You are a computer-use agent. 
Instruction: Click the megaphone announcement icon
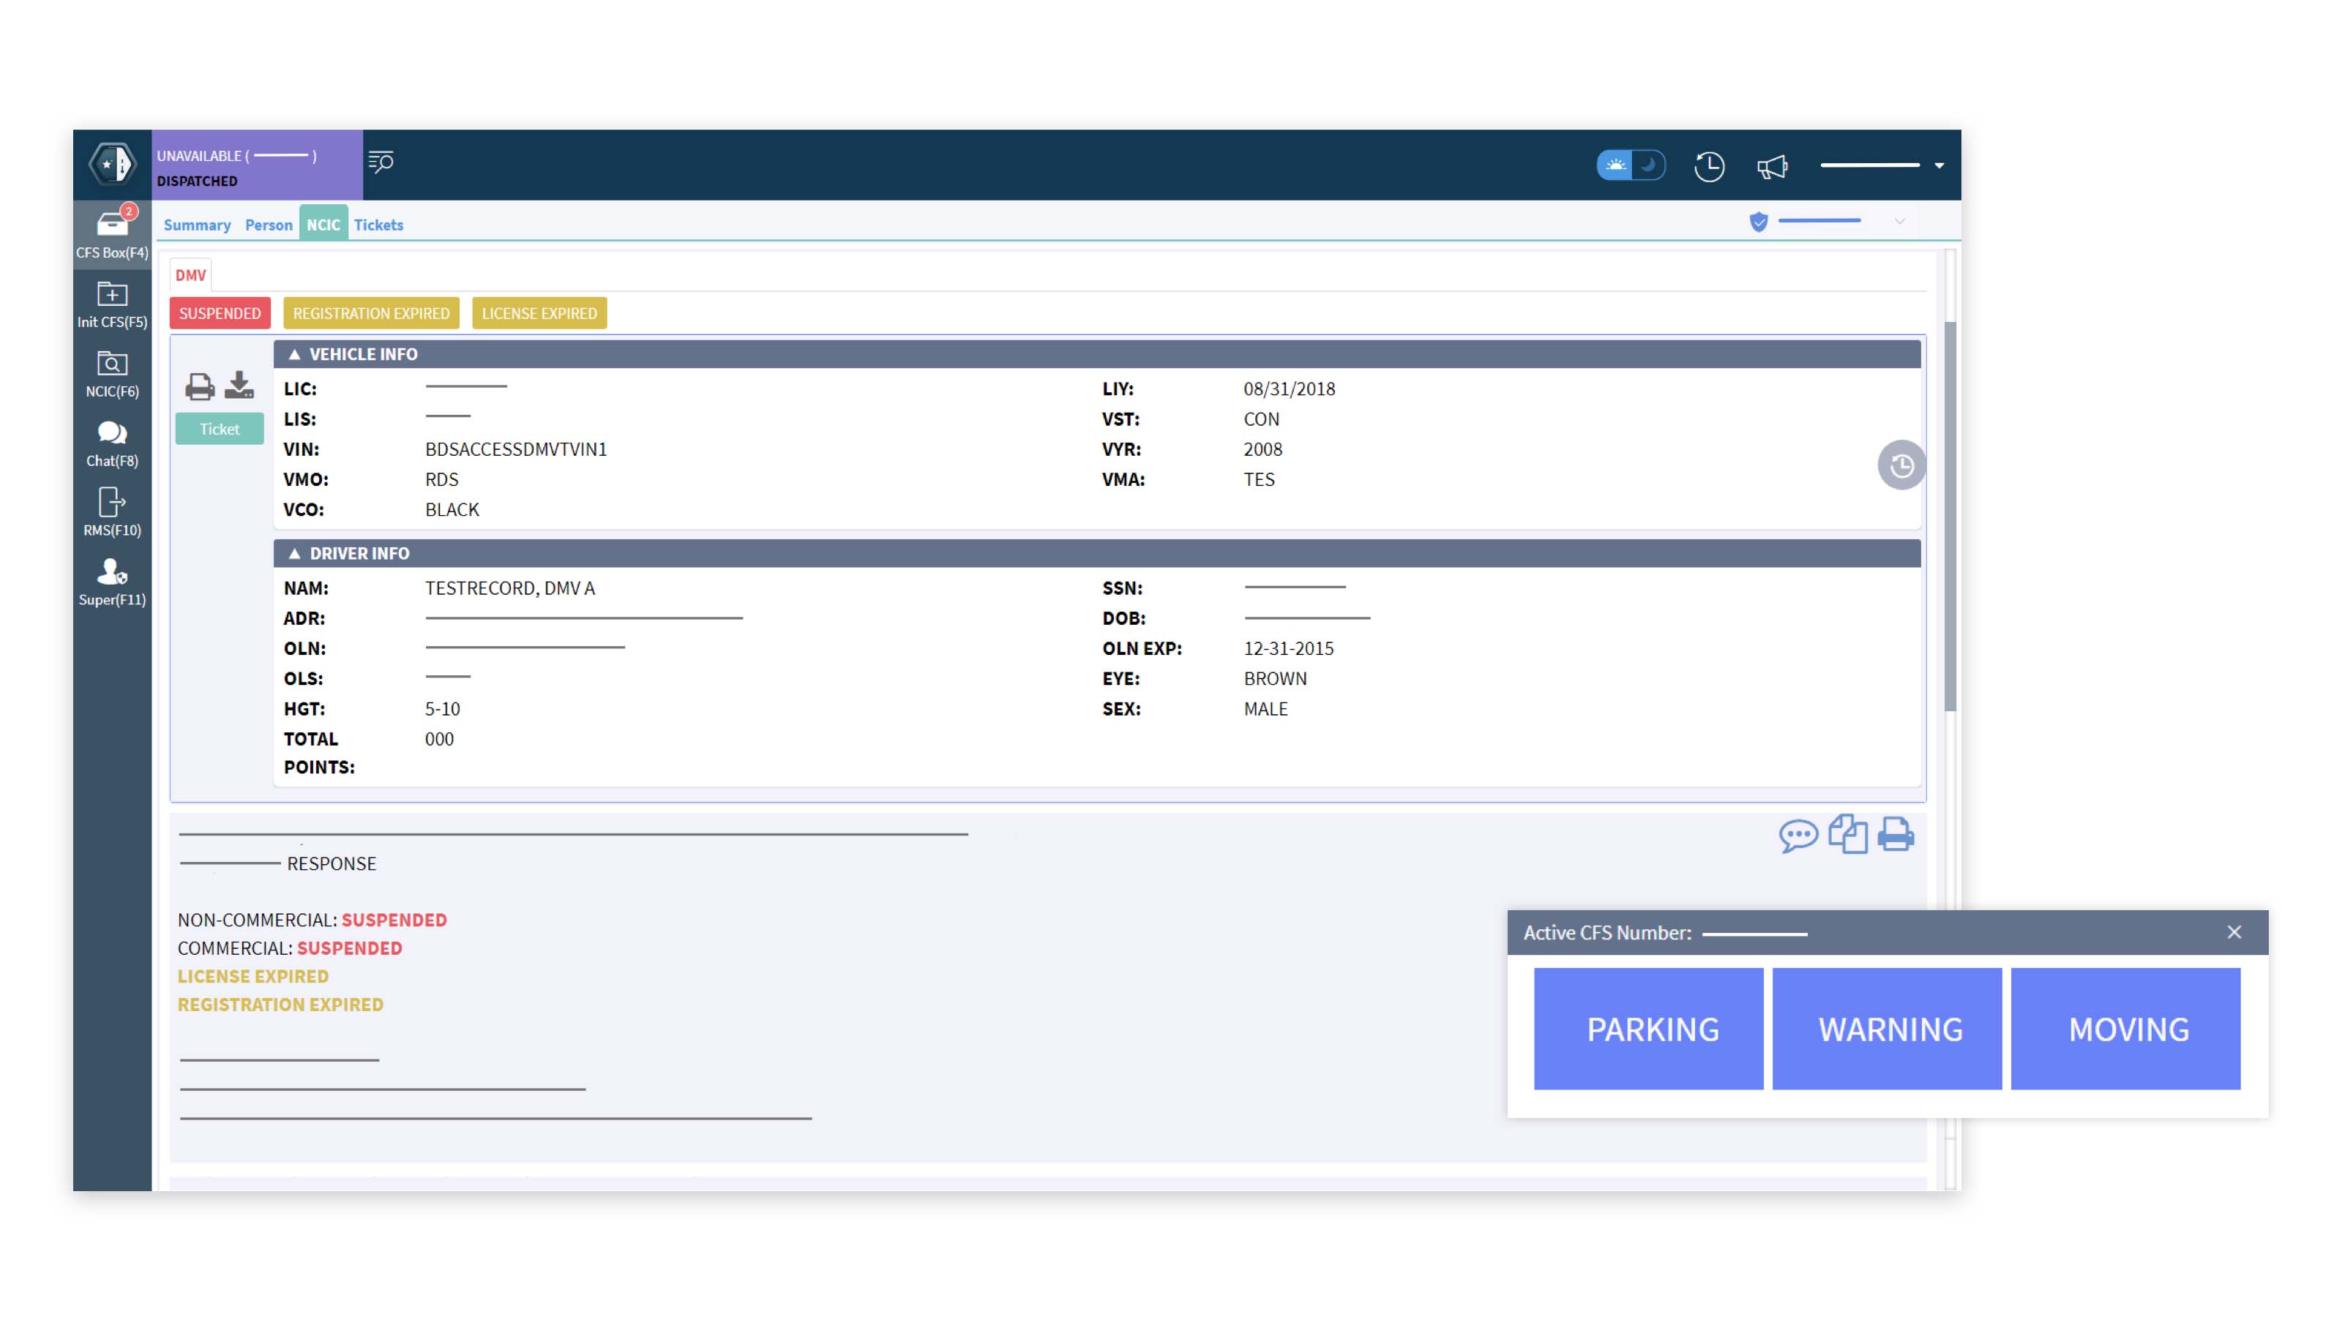pos(1772,166)
